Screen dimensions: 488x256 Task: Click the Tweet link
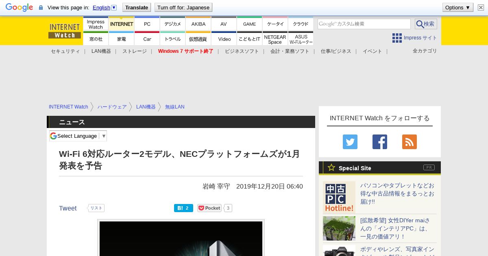[68, 208]
